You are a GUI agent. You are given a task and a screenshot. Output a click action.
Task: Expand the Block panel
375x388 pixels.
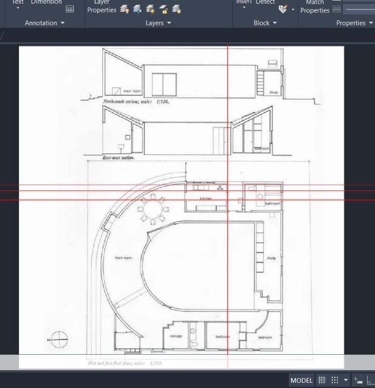pyautogui.click(x=265, y=23)
